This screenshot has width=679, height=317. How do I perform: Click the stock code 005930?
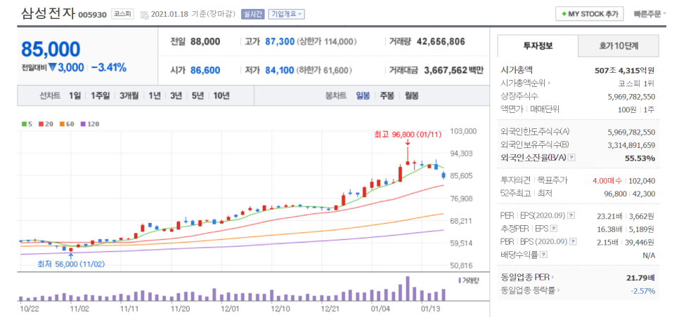pyautogui.click(x=92, y=15)
